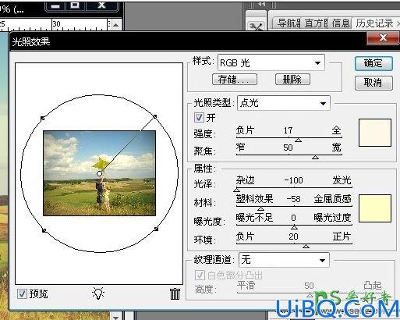Click the 发光 label on the gloss slider
Screen dimensions: 400x320
pos(342,180)
